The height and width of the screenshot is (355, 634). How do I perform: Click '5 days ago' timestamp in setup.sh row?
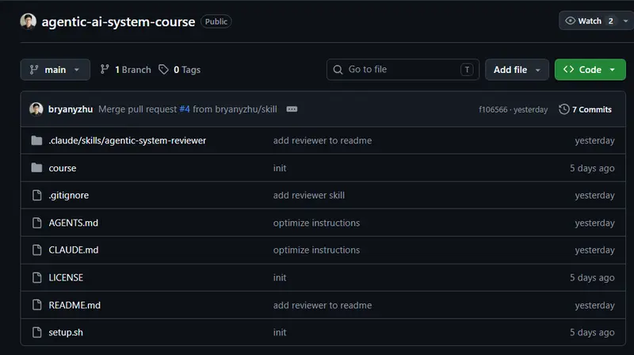coord(592,332)
